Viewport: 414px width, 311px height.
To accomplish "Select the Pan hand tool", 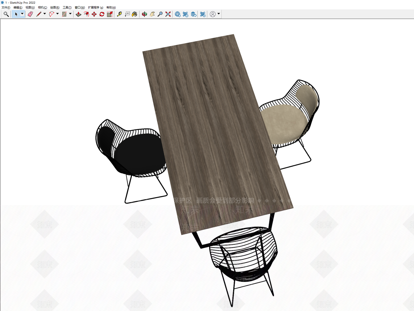I will click(152, 14).
